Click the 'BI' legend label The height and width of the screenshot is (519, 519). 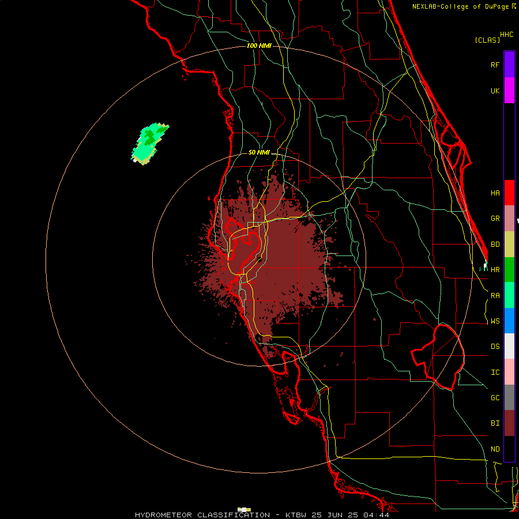pyautogui.click(x=495, y=423)
